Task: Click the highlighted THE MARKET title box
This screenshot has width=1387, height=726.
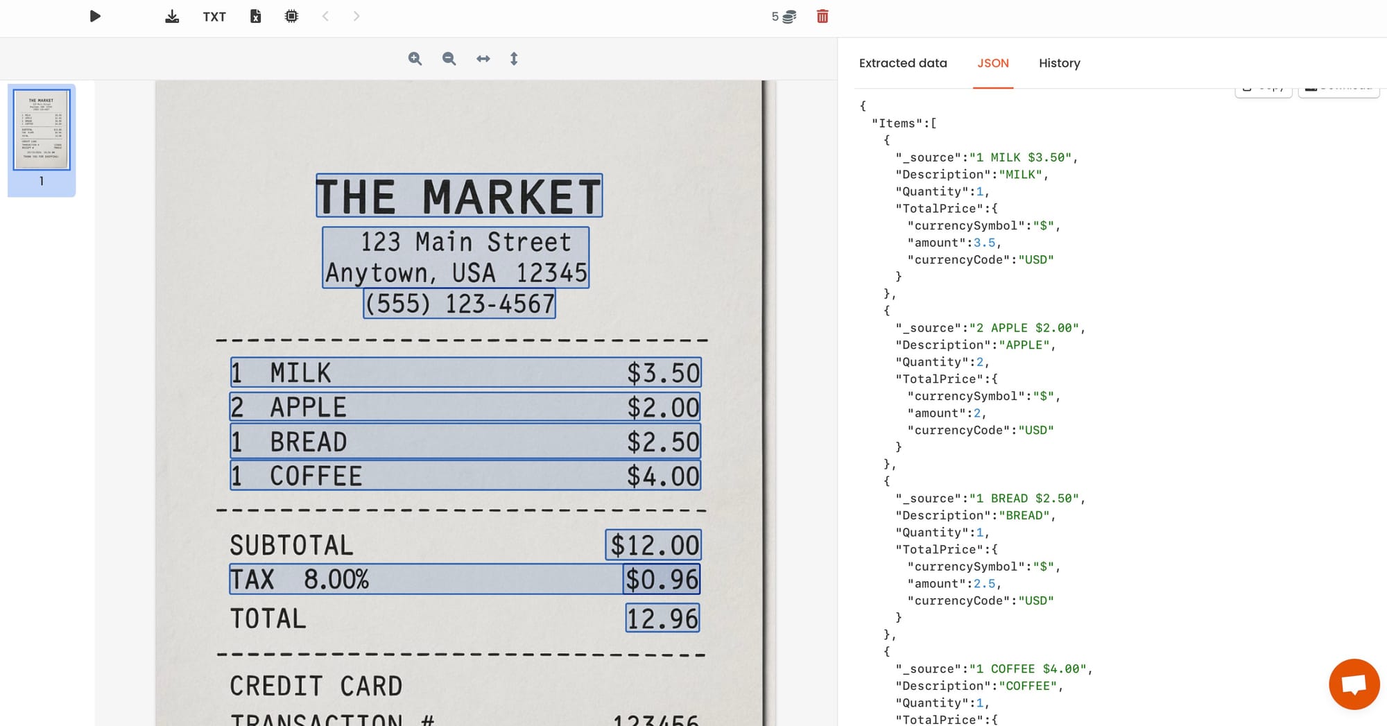Action: coord(459,196)
